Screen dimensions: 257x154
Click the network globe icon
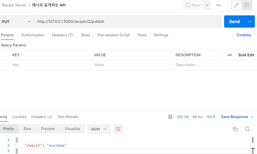click(x=170, y=117)
